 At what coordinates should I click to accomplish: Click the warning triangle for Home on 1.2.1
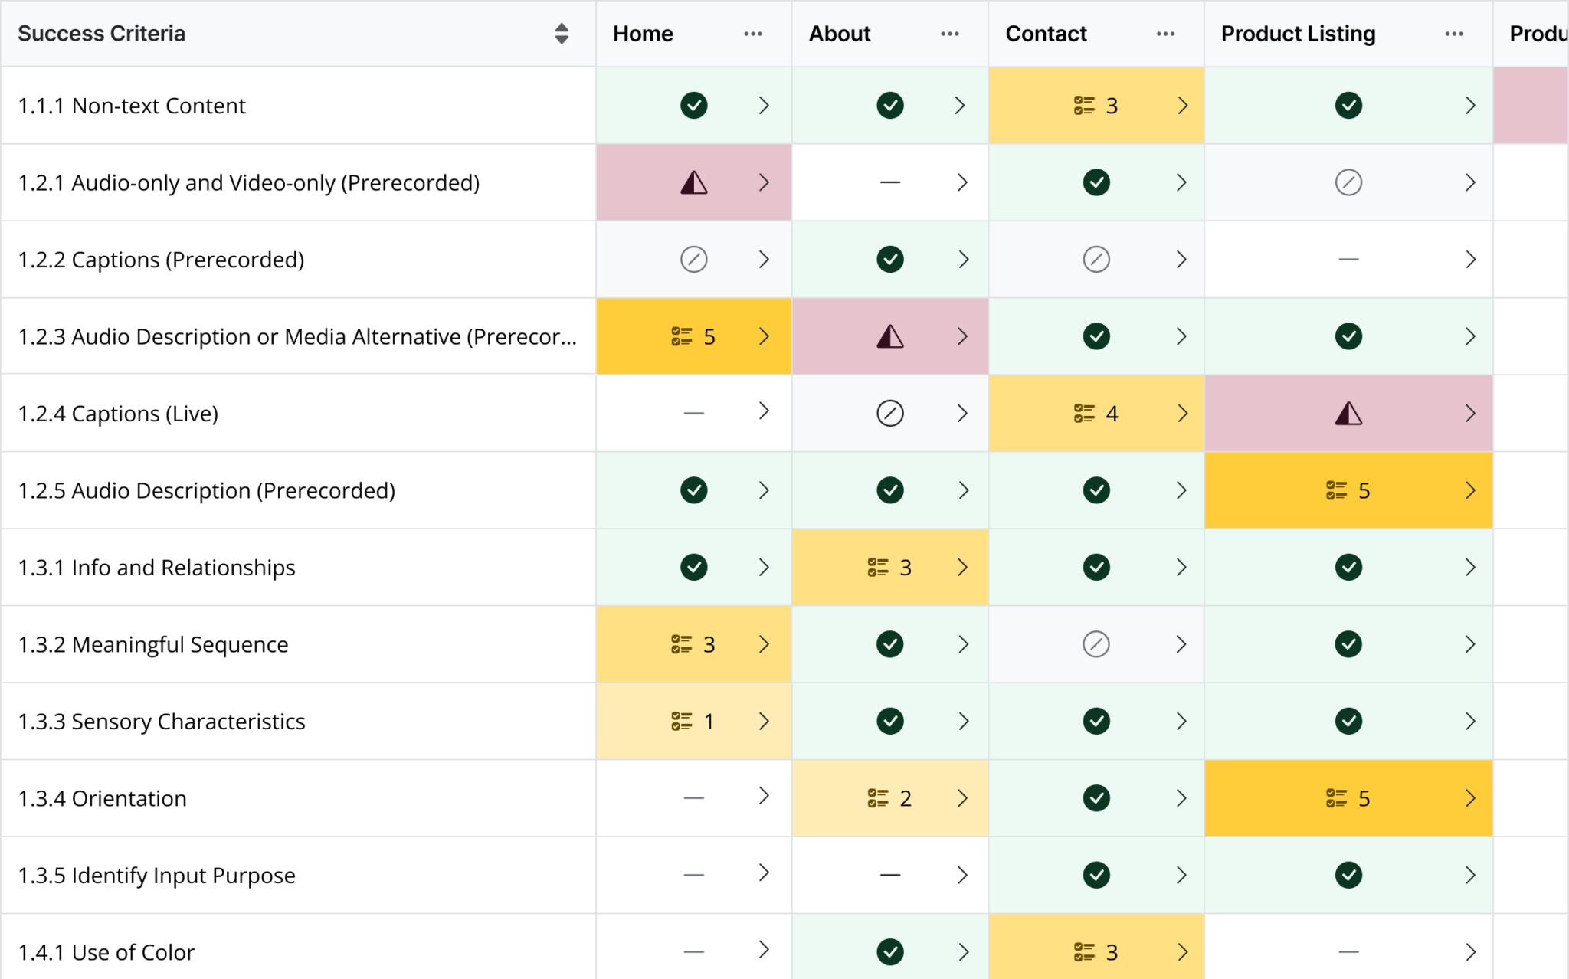point(693,182)
